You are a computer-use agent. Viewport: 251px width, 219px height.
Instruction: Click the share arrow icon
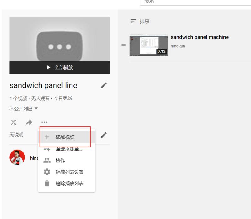29,122
